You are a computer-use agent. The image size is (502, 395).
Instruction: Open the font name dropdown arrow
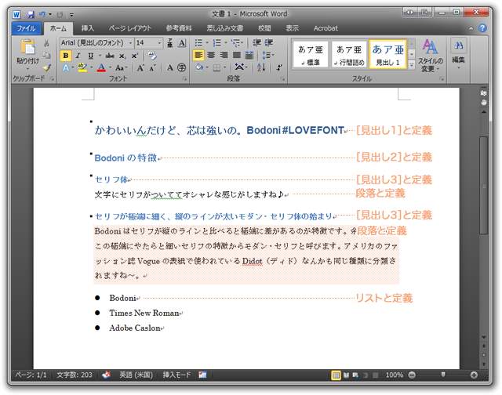pyautogui.click(x=131, y=43)
